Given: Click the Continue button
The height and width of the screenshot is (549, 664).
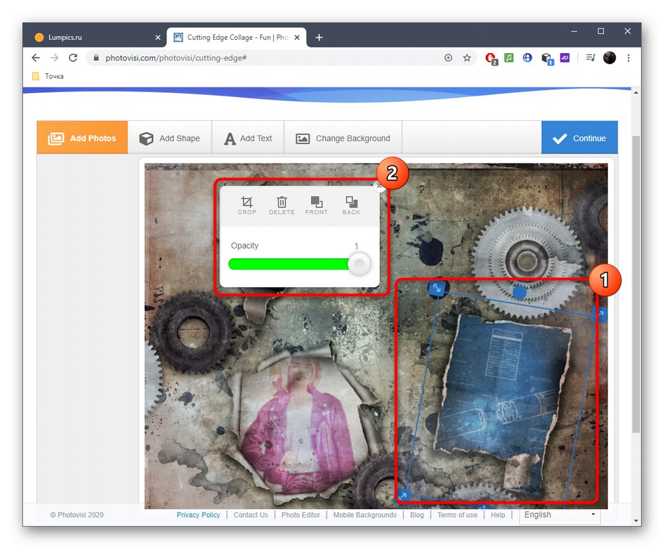Looking at the screenshot, I should [x=579, y=138].
